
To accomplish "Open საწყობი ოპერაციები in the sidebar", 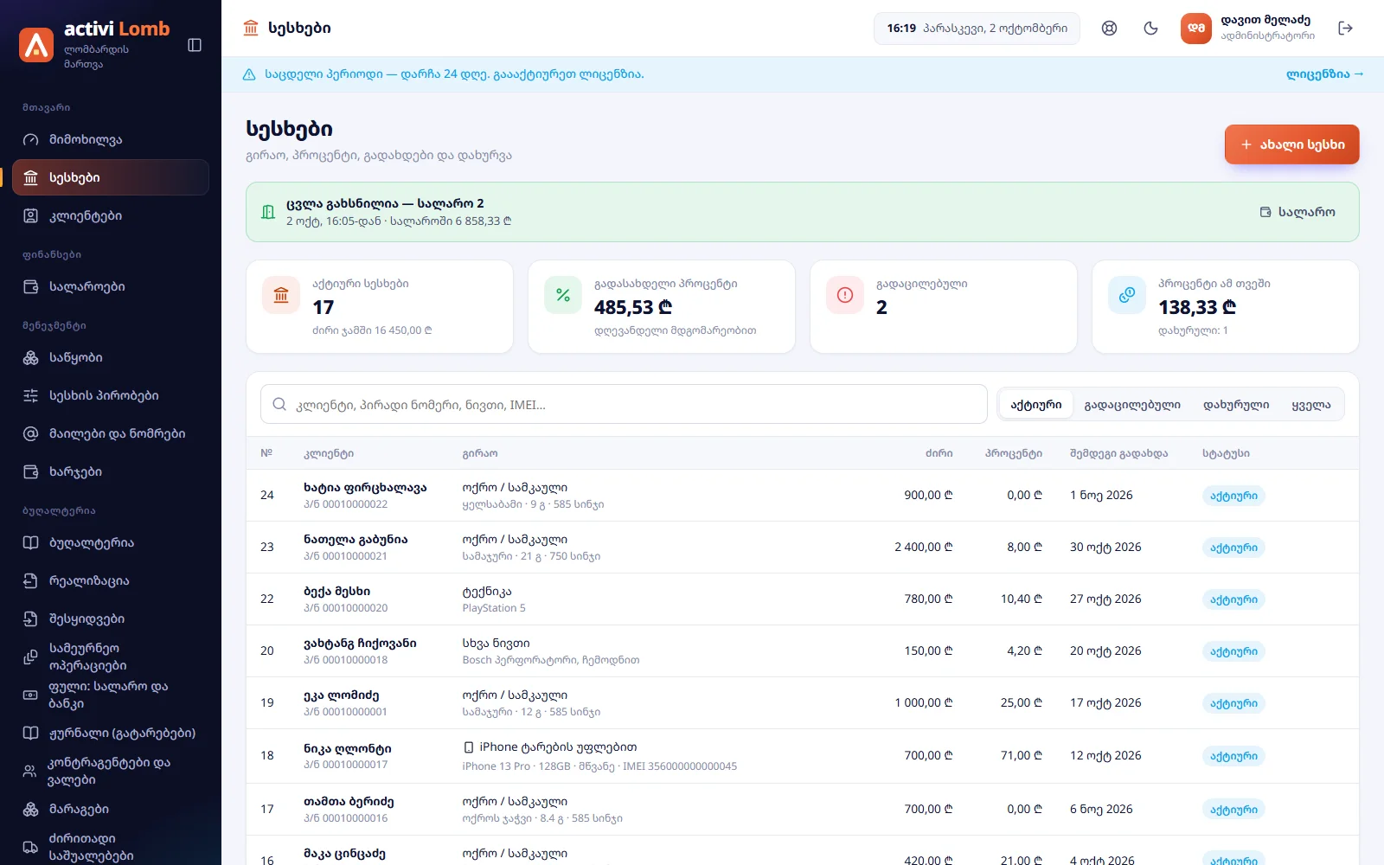I will 111,657.
